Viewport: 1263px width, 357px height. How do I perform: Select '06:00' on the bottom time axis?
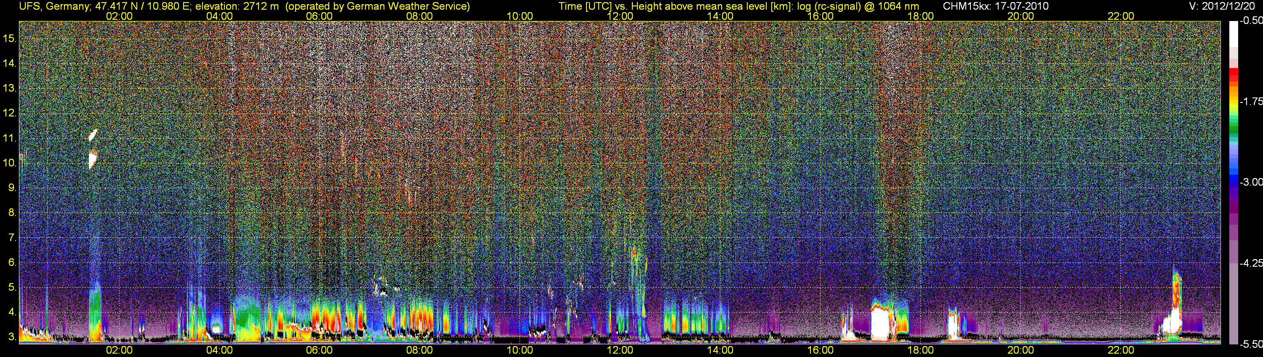(x=319, y=350)
